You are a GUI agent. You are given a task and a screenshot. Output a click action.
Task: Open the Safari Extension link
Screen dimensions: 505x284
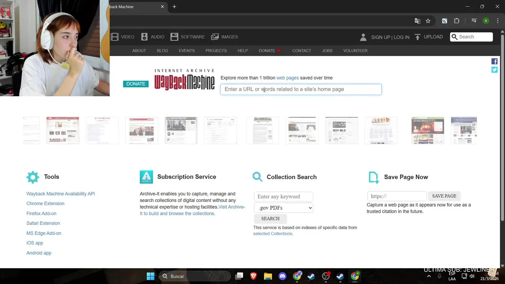43,223
